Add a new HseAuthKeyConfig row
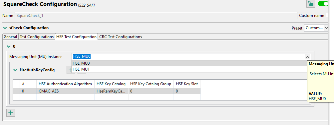 pos(70,70)
